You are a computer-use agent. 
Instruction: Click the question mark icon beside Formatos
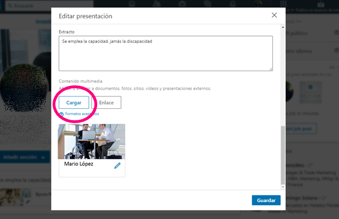62,114
